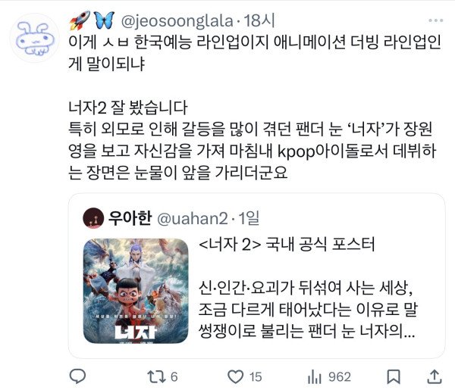The width and height of the screenshot is (455, 390).
Task: Enlarge the 너자 movie poster thumbnail
Action: pyautogui.click(x=136, y=291)
